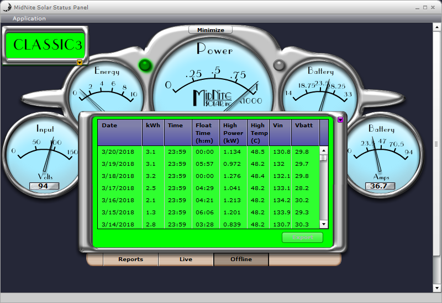Click the Battery voltage gauge
This screenshot has width=442, height=303.
(x=320, y=87)
